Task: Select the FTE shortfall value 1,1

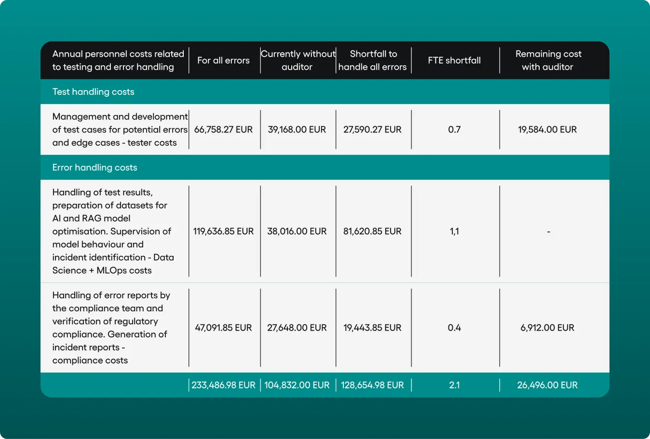Action: (x=455, y=232)
